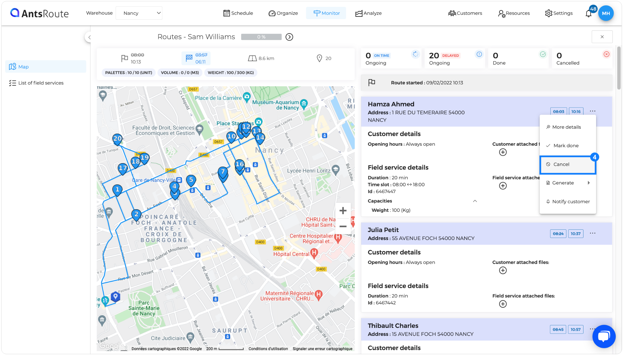The image size is (623, 355).
Task: Open Hamza Ahmed's three-dot options menu
Action: click(592, 111)
